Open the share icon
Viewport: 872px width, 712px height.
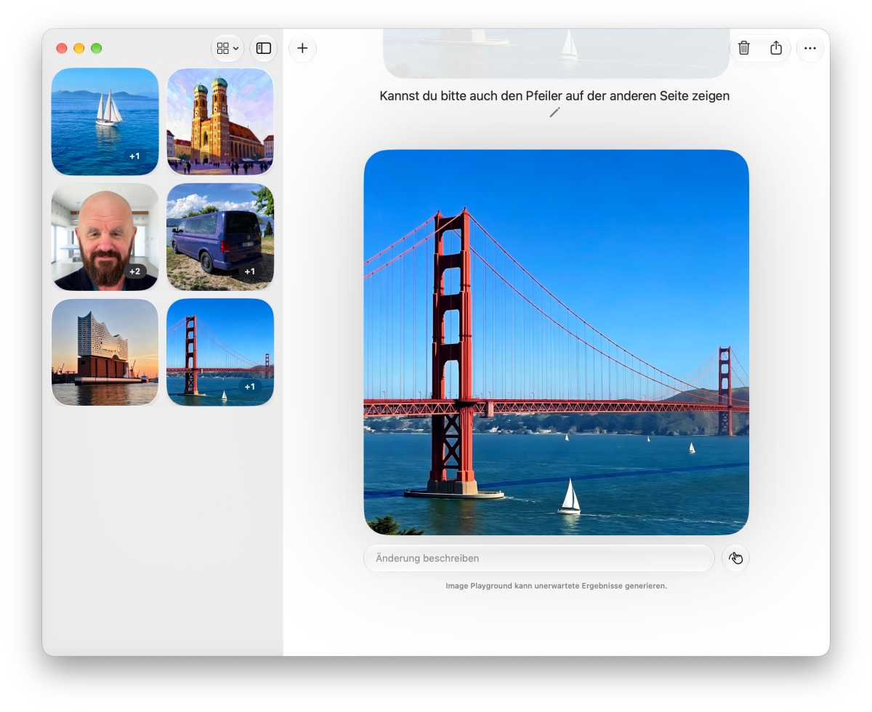(776, 48)
